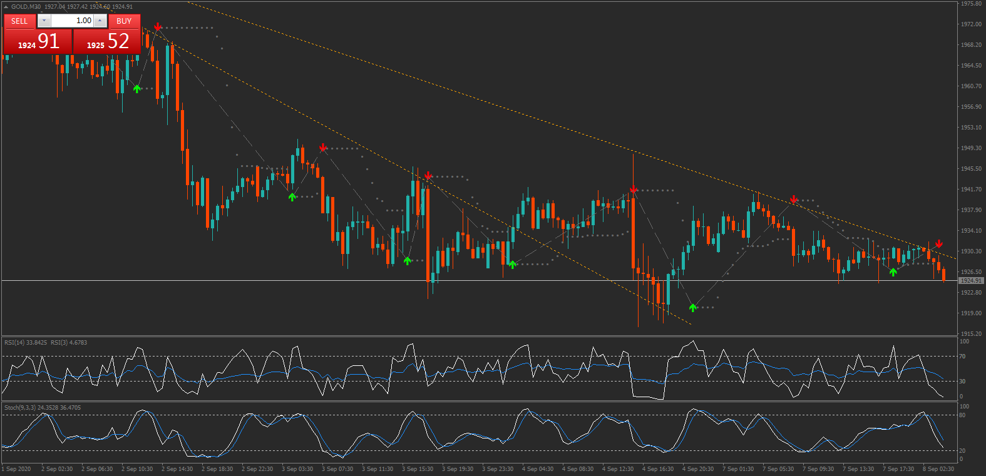Image resolution: width=986 pixels, height=476 pixels.
Task: Select green buy arrow under the chart's lowest candles
Action: click(692, 307)
